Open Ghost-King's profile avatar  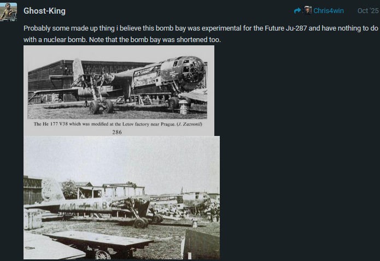pos(9,11)
